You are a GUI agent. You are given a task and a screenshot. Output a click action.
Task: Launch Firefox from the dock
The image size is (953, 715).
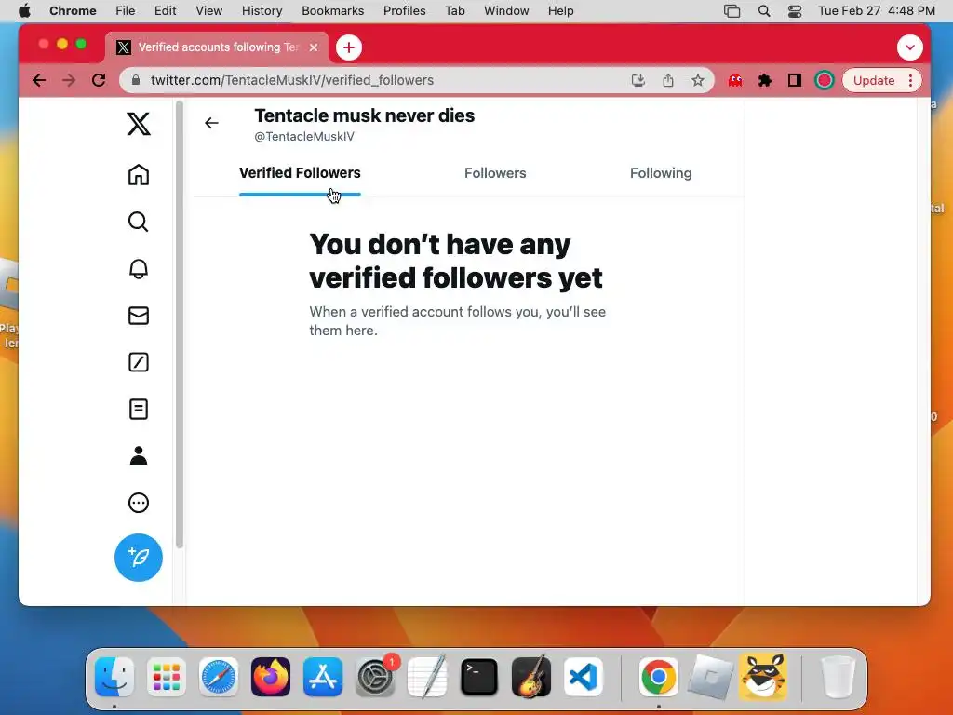click(x=271, y=677)
